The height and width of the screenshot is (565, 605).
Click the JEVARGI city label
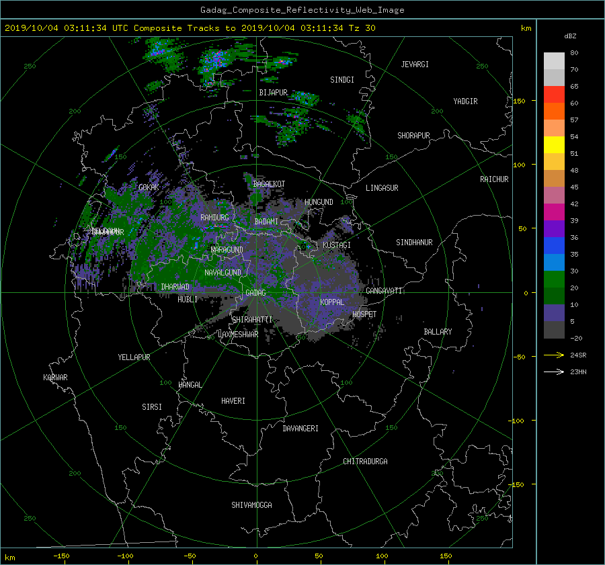(415, 64)
